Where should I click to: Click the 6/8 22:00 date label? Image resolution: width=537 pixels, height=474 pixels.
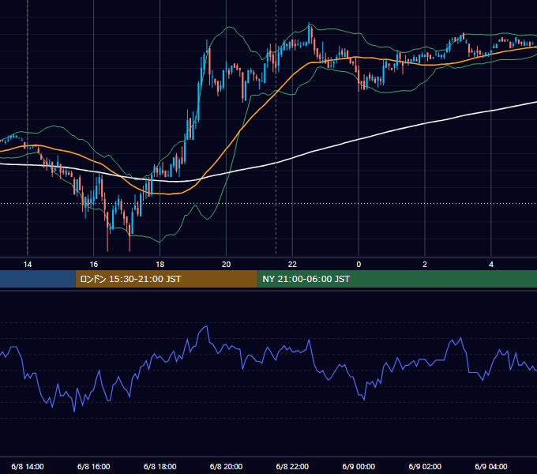pos(292,466)
